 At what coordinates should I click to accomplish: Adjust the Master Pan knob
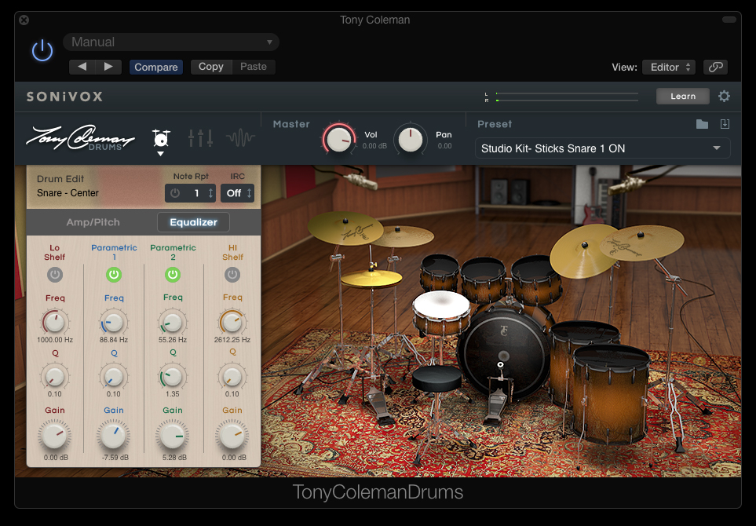pyautogui.click(x=411, y=140)
